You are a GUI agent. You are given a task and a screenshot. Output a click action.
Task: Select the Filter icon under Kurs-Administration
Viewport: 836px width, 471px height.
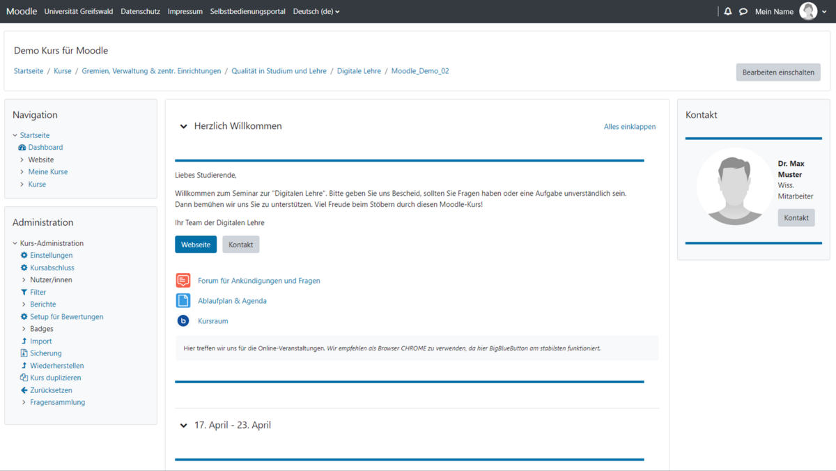pos(24,292)
